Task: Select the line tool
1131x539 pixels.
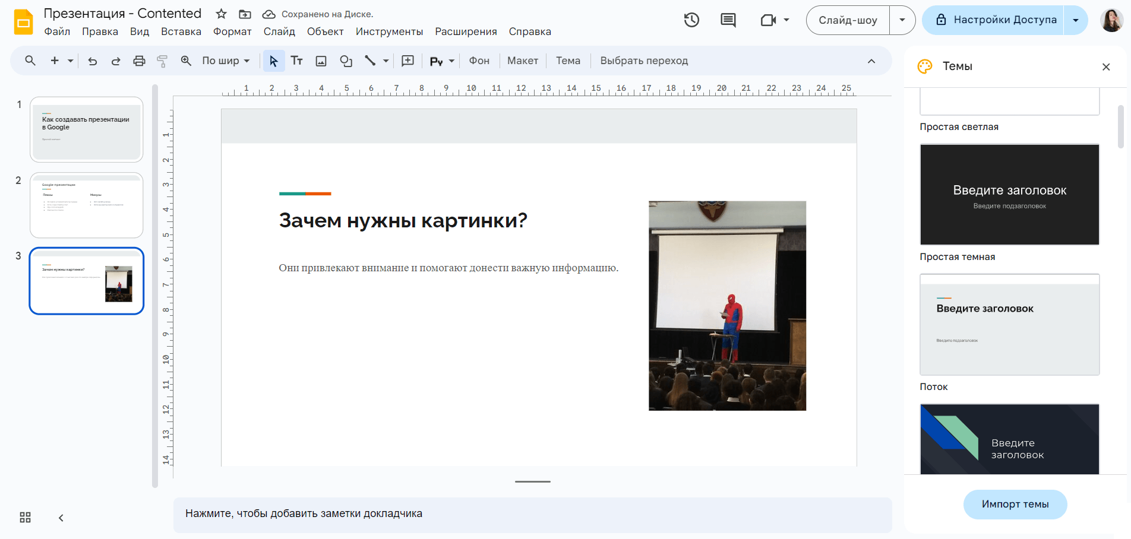Action: [x=370, y=61]
